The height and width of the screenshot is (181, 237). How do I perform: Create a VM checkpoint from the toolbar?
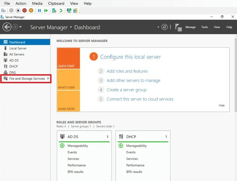[x=54, y=10]
